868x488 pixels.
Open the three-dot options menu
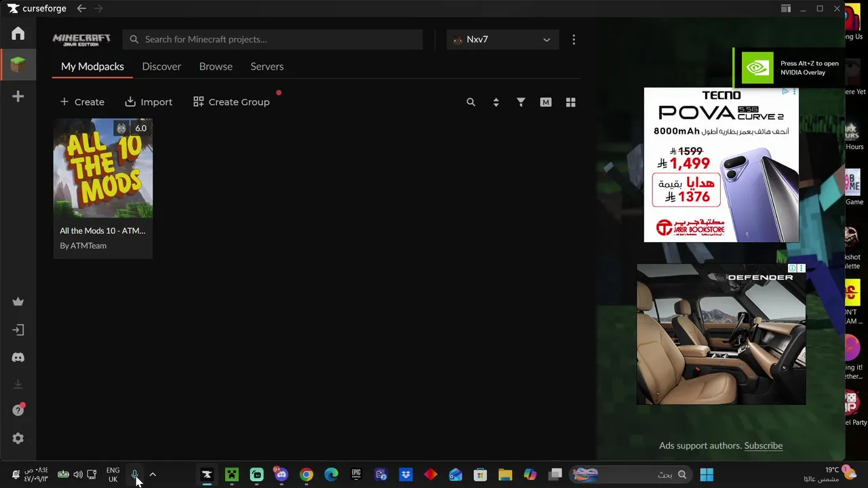(574, 39)
